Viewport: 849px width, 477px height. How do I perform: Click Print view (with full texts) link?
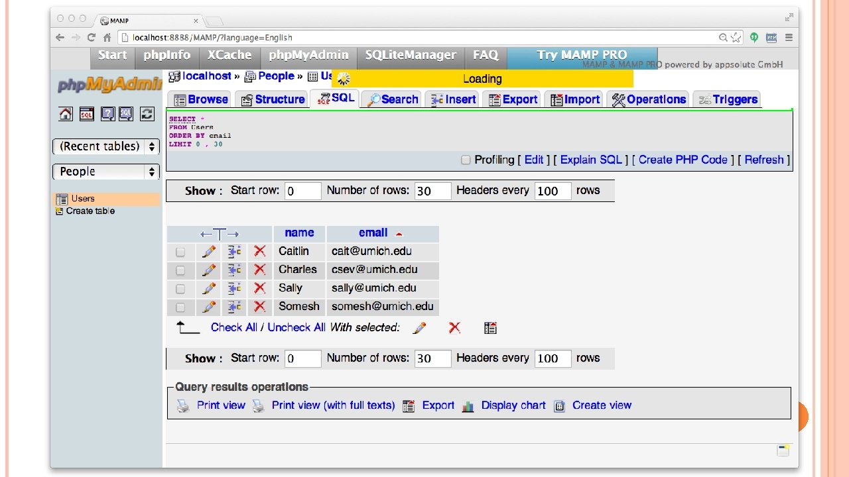[333, 405]
